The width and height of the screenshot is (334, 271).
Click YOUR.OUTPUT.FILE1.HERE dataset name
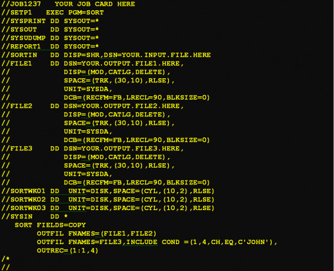click(x=130, y=64)
